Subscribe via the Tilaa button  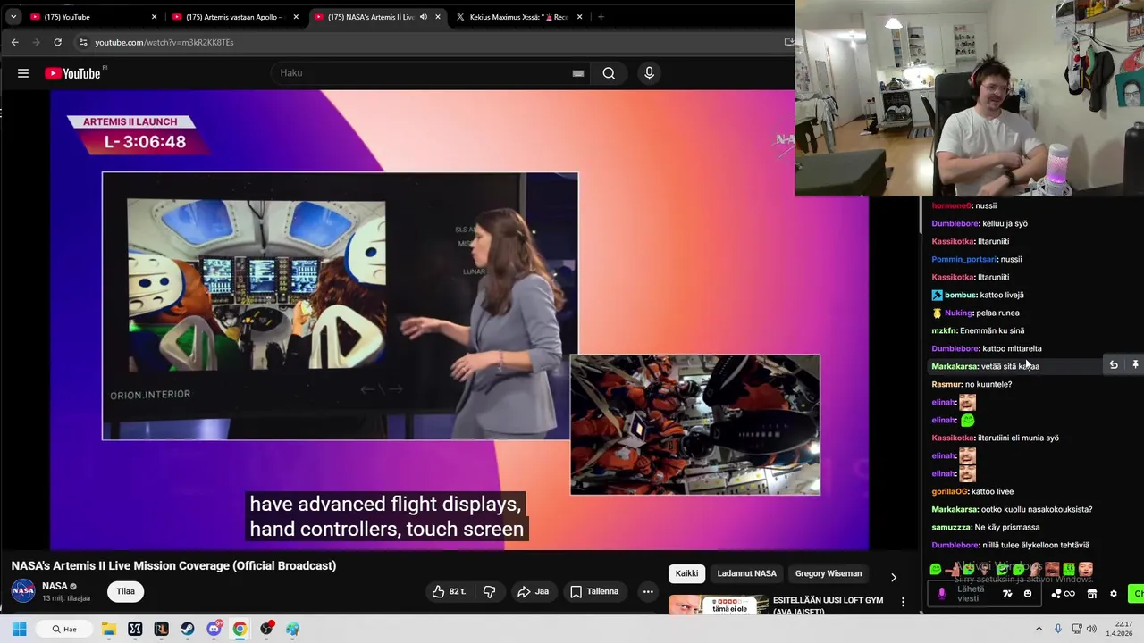125,591
